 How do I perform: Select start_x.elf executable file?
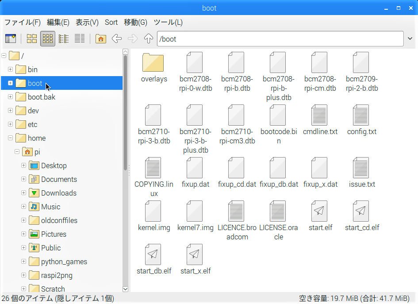pyautogui.click(x=195, y=254)
